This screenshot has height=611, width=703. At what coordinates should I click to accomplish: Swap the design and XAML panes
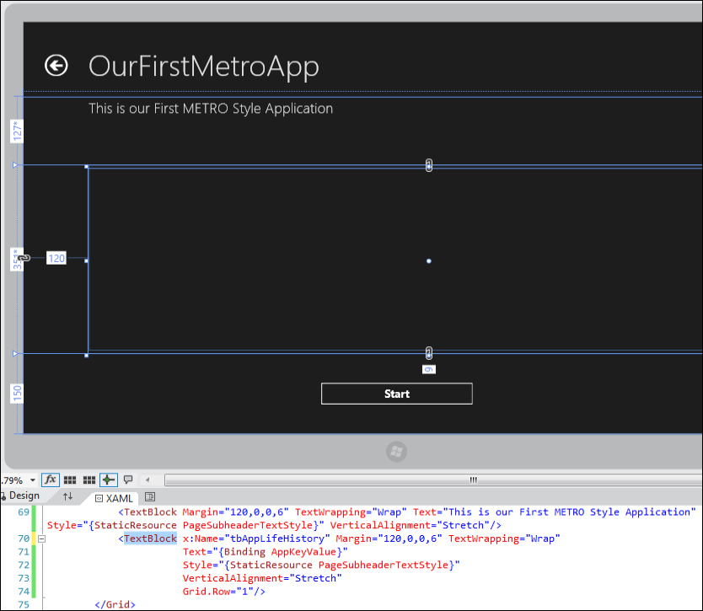(x=68, y=497)
